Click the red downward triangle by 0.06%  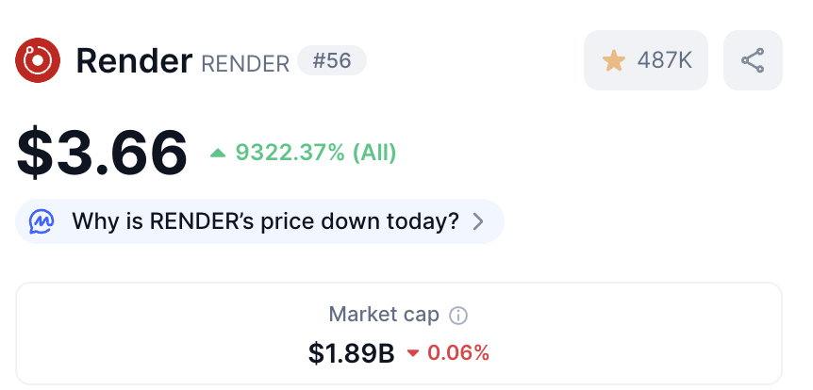tap(413, 353)
